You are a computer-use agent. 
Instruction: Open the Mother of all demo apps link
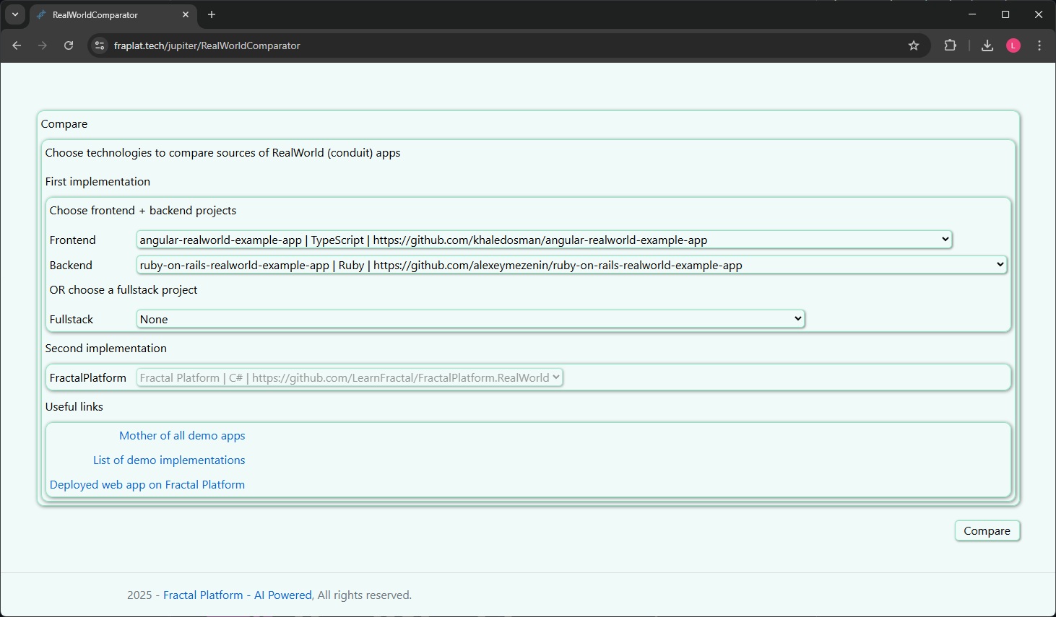point(182,435)
